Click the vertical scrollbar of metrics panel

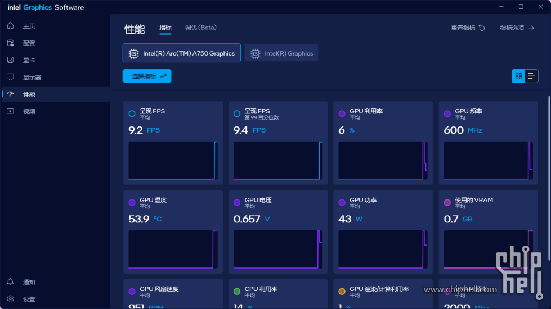click(549, 178)
